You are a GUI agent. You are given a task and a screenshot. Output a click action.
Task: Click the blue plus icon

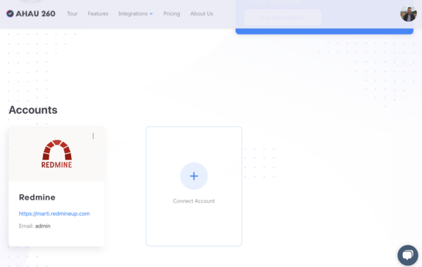pos(194,176)
